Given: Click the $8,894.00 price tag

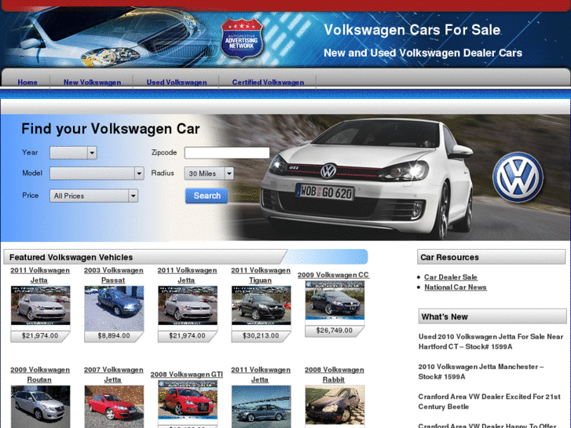Looking at the screenshot, I should coord(114,336).
